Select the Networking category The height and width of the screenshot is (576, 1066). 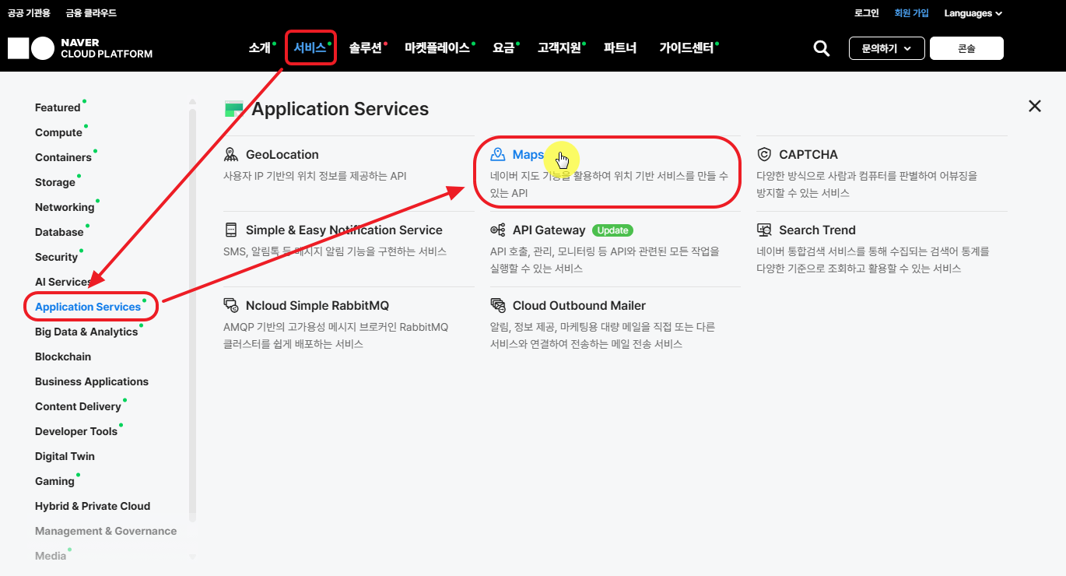click(x=65, y=207)
